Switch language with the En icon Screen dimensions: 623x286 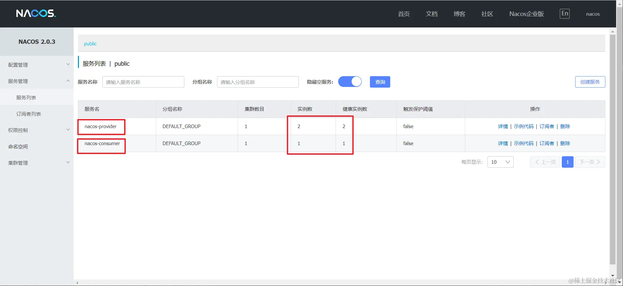[x=565, y=13]
